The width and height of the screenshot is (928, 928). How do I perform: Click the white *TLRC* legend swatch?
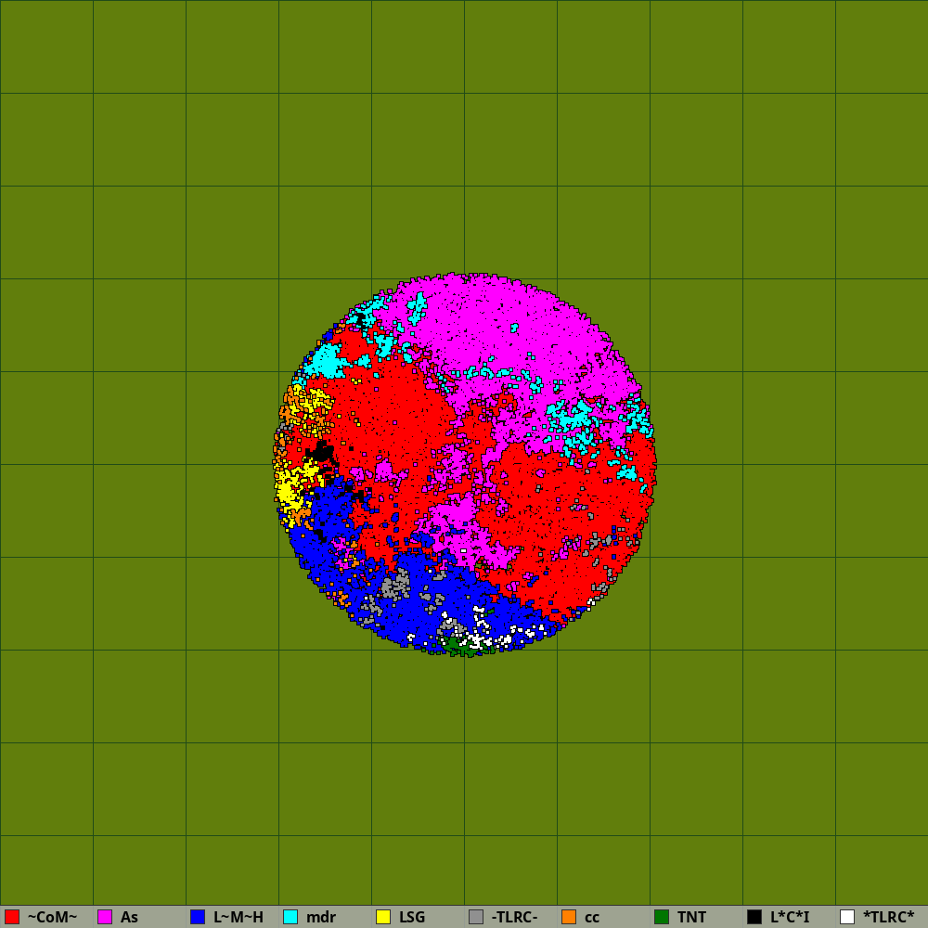tap(847, 917)
